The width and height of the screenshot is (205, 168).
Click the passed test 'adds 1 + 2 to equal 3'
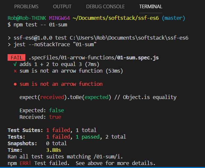pos(56,64)
